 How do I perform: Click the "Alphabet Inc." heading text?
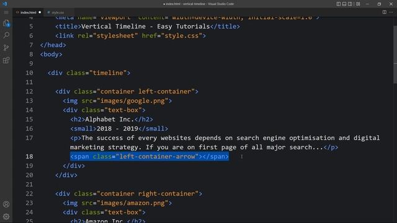coord(109,120)
